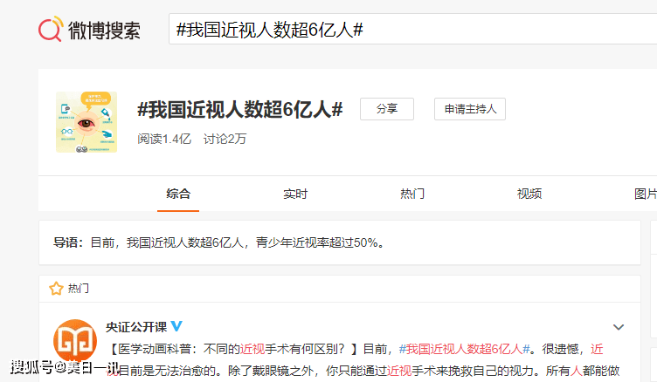Screen dimensions: 657x382
Task: Switch to the 实时 tab
Action: click(x=295, y=194)
